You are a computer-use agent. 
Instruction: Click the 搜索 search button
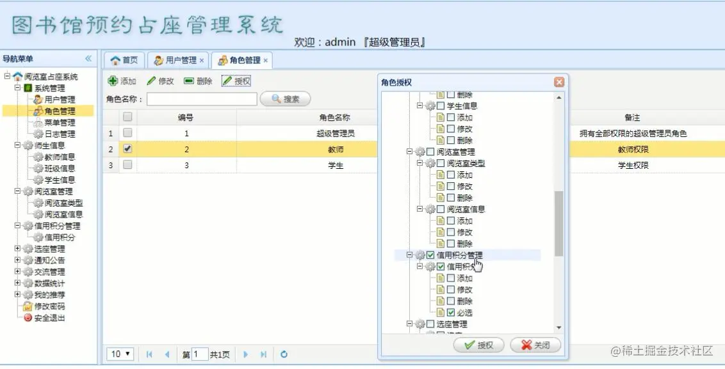pyautogui.click(x=285, y=99)
